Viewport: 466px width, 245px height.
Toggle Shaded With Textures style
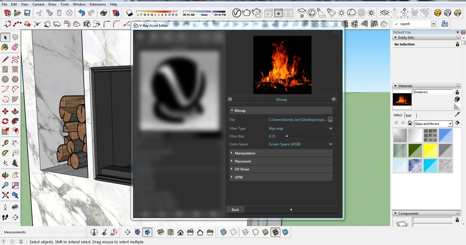pos(275,232)
